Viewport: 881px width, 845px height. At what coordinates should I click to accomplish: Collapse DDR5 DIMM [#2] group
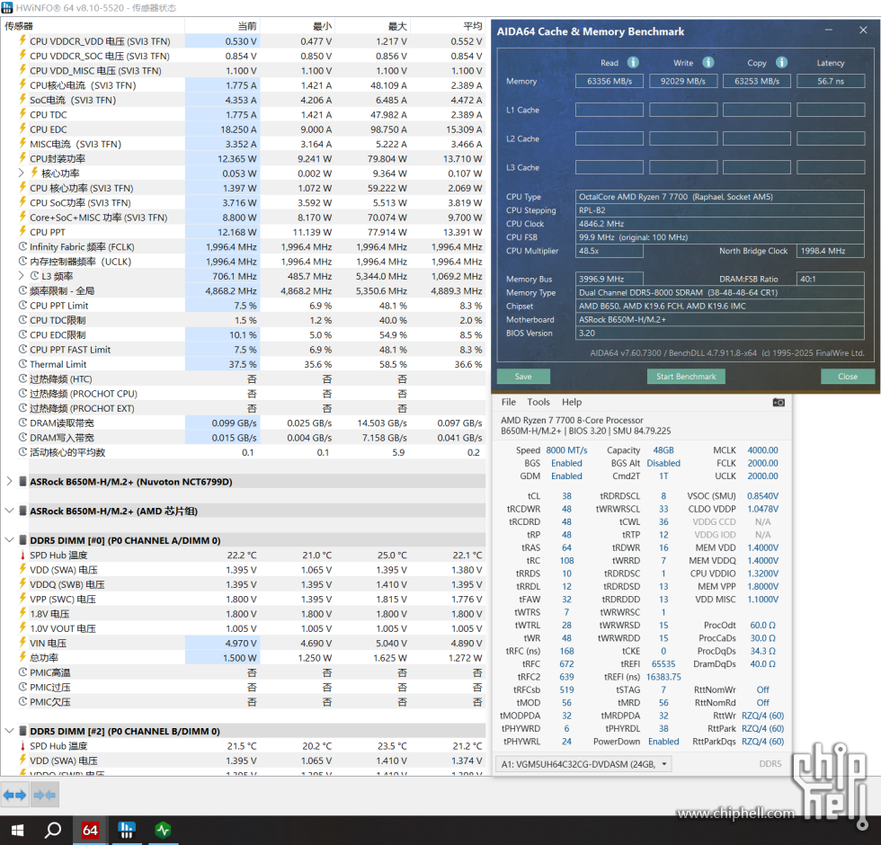coord(9,731)
